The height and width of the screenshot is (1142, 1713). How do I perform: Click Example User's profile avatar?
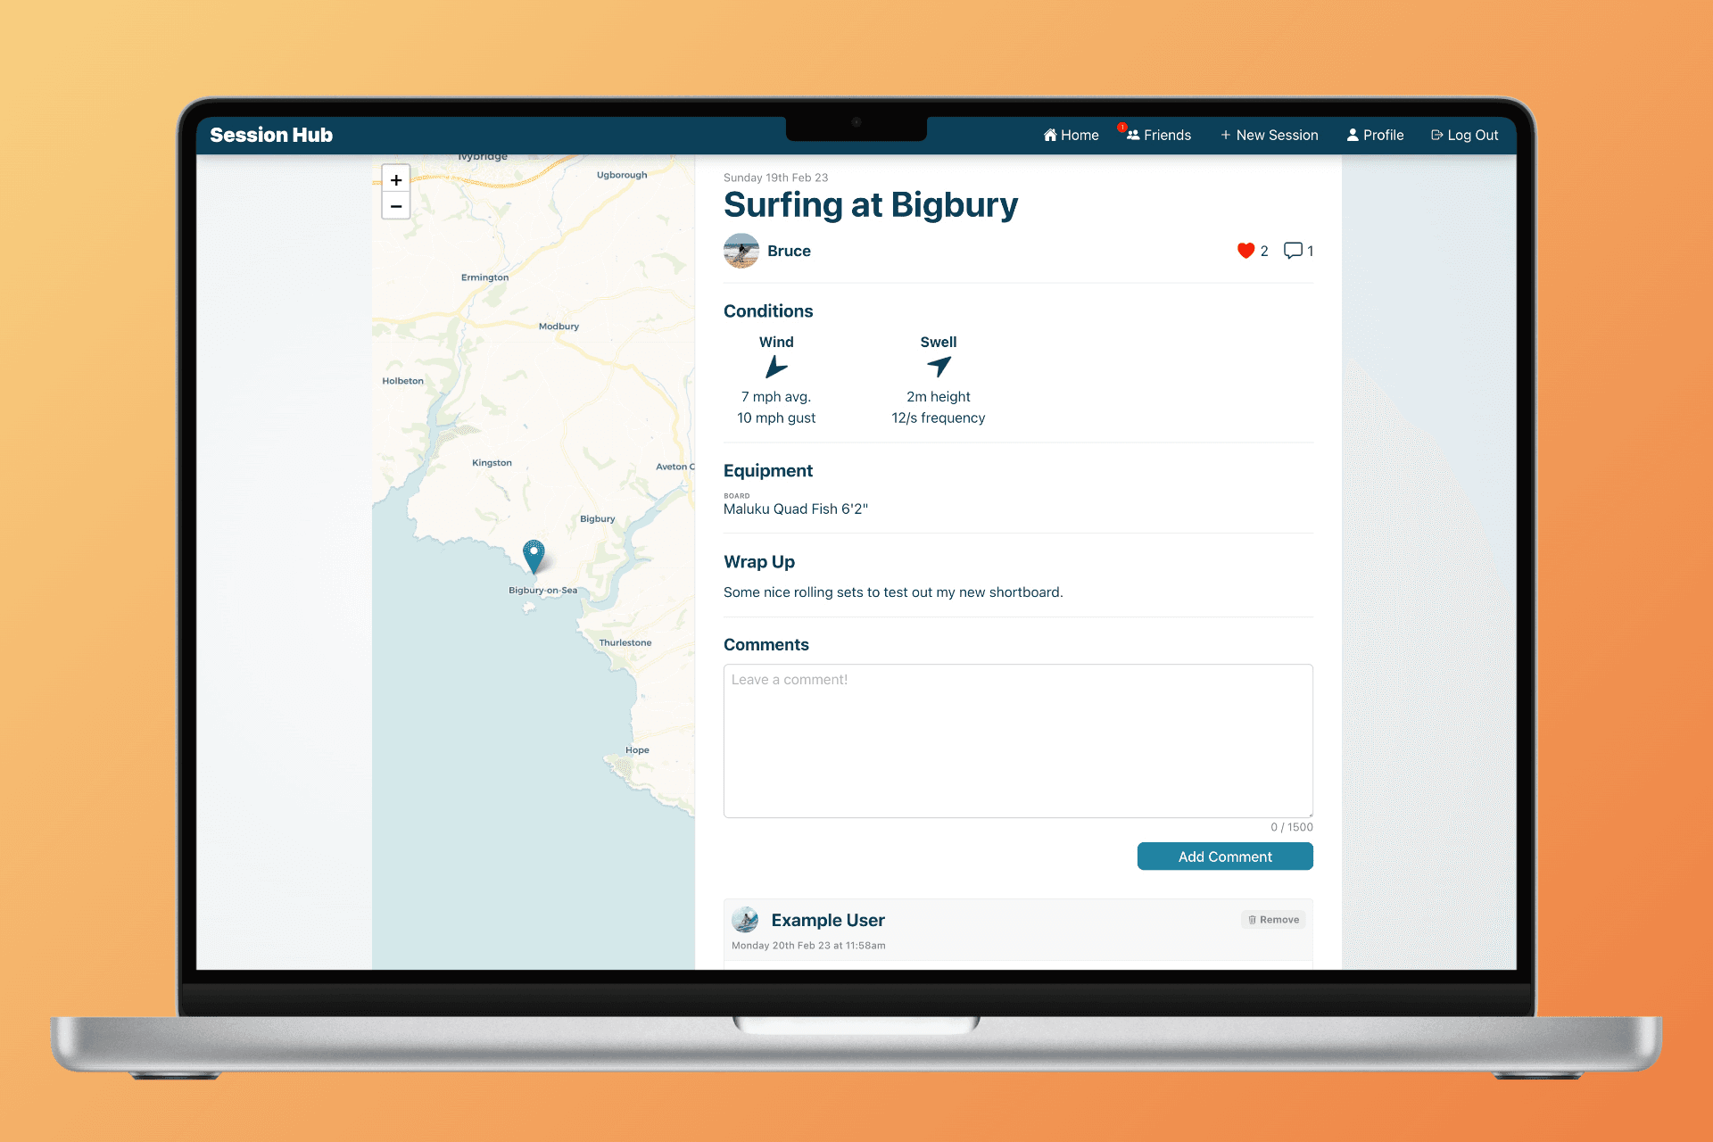(747, 919)
